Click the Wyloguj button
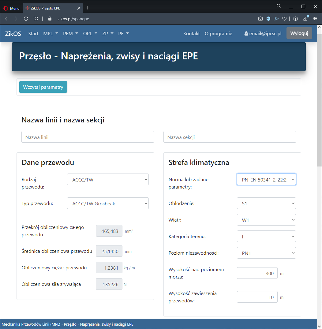The height and width of the screenshot is (329, 322). [x=299, y=33]
